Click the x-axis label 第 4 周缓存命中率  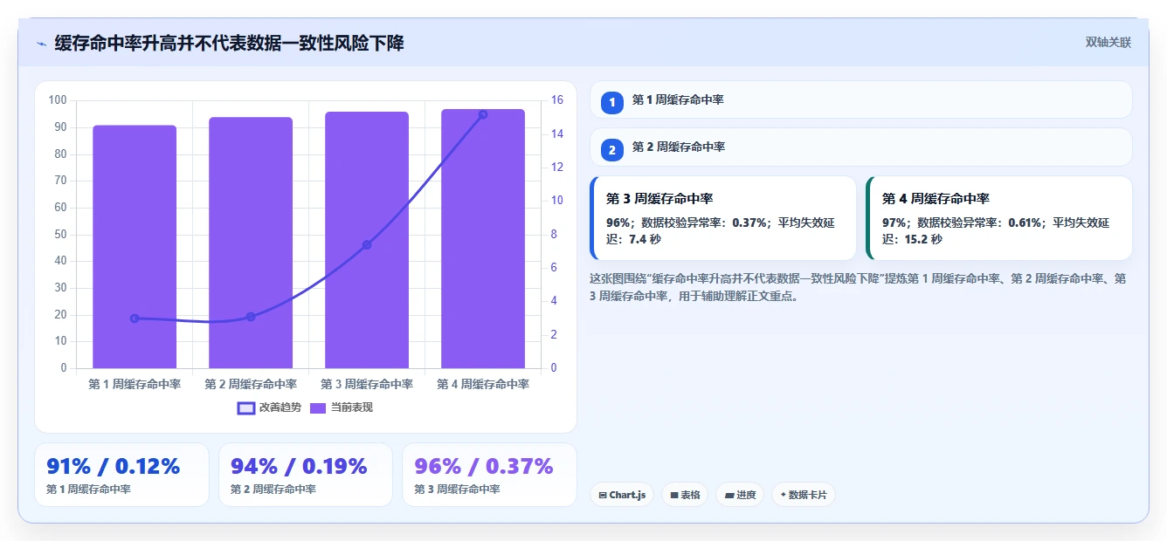483,384
